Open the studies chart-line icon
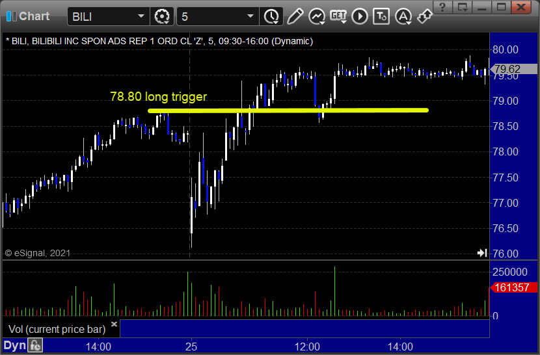 click(x=316, y=16)
